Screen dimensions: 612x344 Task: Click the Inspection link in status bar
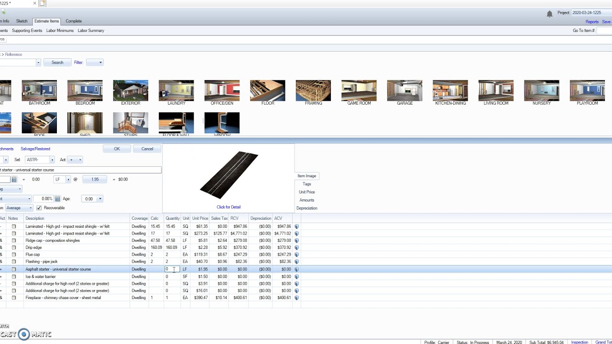(579, 342)
